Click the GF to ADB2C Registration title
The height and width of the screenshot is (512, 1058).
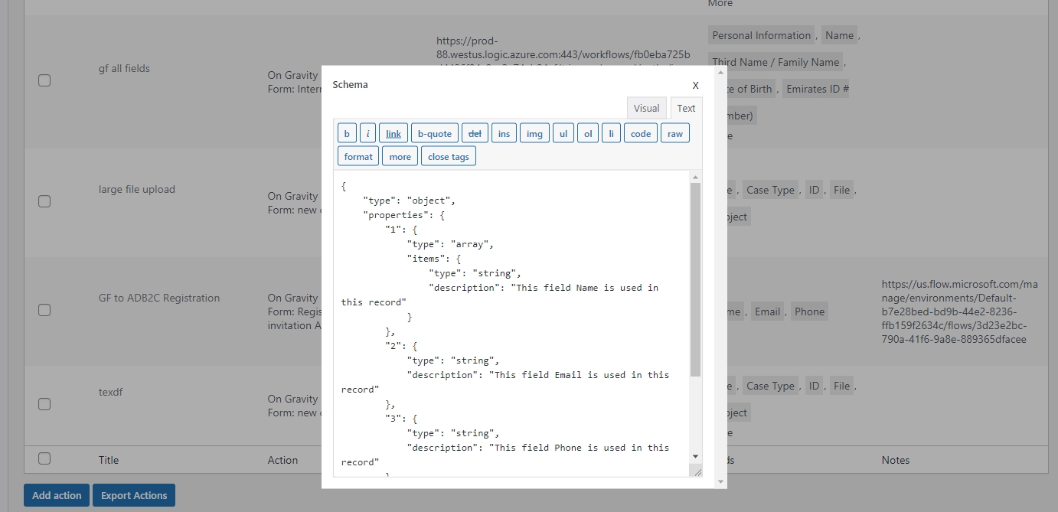(159, 298)
